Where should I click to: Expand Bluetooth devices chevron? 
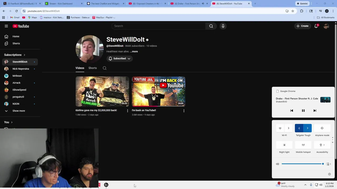tap(308, 128)
